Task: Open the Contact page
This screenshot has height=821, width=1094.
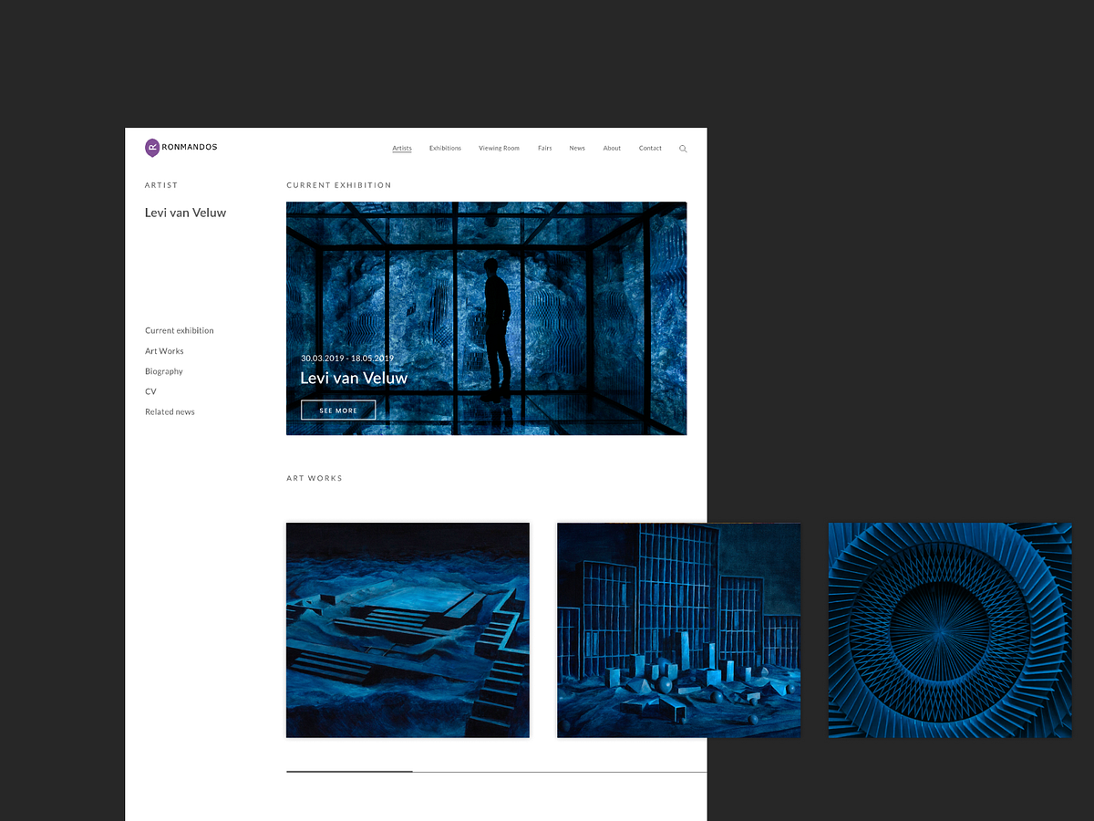Action: 650,148
